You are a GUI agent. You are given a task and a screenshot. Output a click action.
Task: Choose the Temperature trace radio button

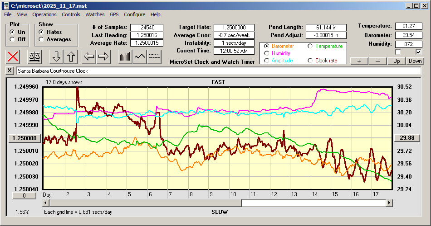pos(310,46)
